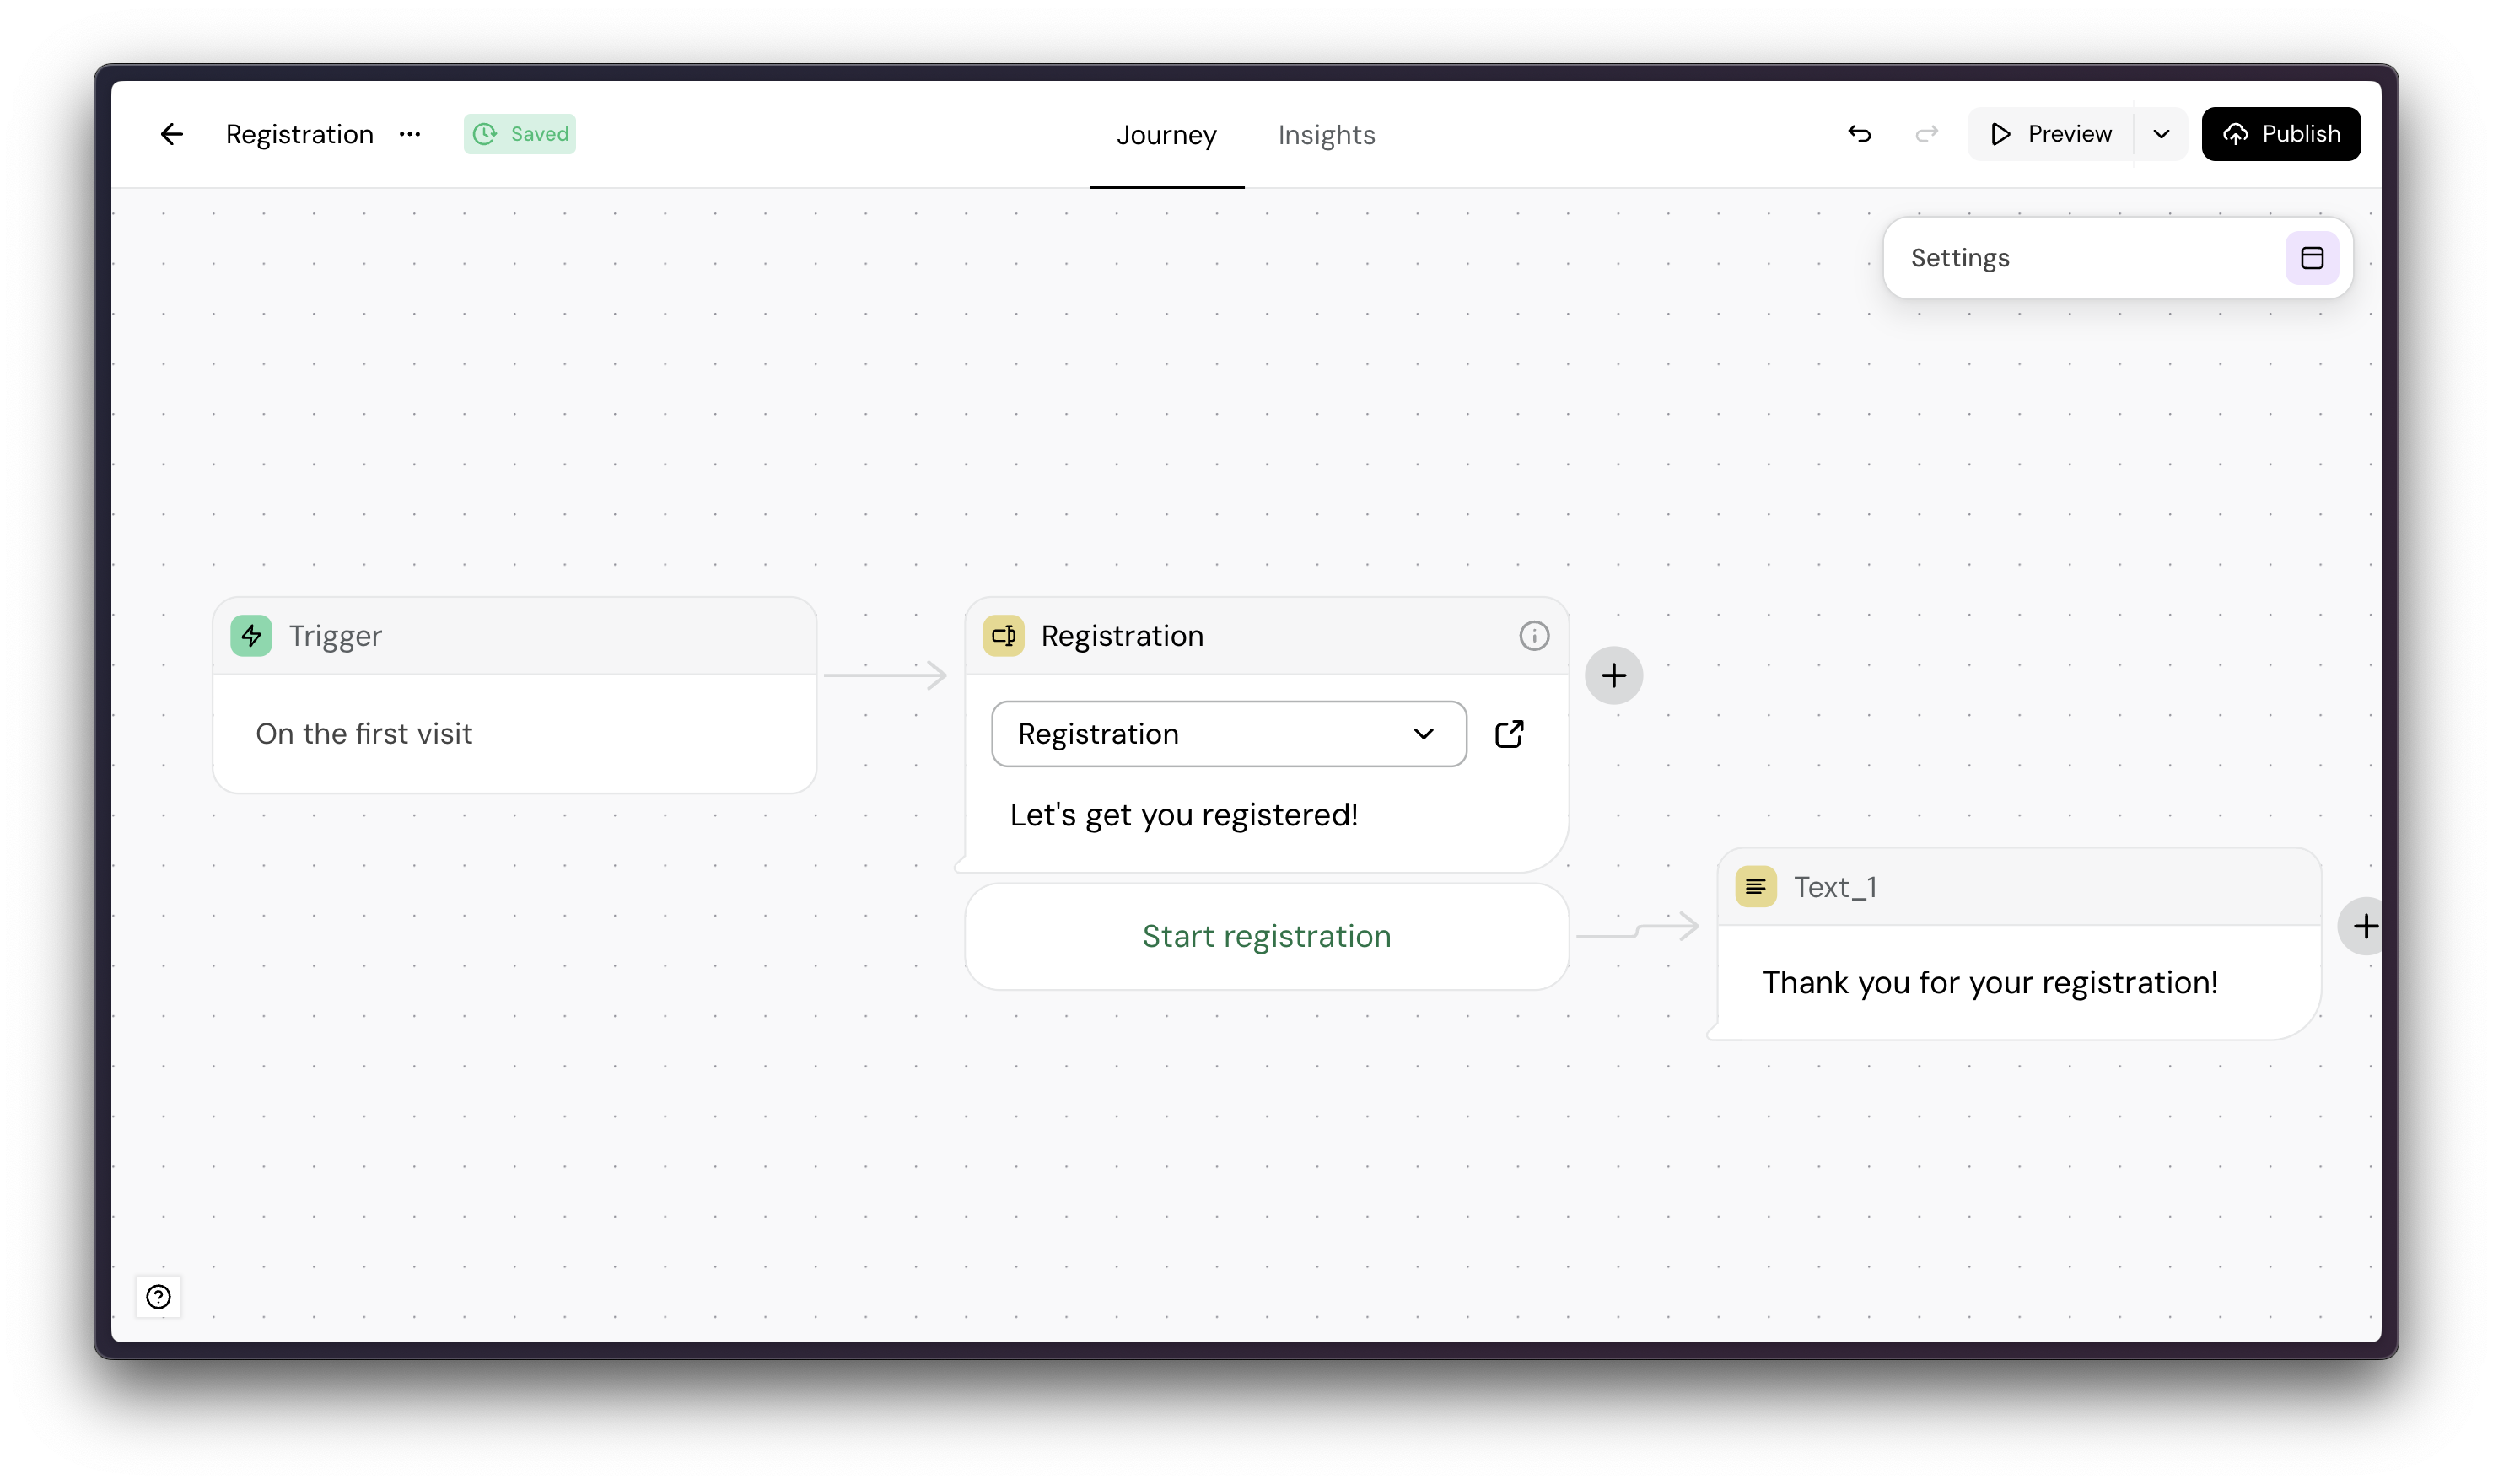Click the redo arrow icon
This screenshot has width=2493, height=1484.
pyautogui.click(x=1926, y=134)
